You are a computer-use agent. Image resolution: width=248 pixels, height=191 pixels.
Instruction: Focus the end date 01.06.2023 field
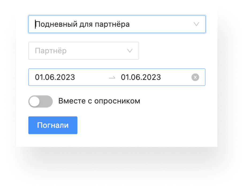point(141,77)
